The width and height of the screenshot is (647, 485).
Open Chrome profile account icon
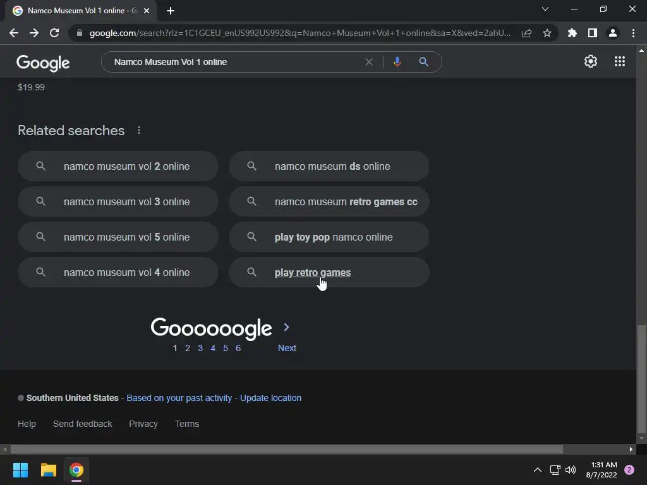(613, 33)
